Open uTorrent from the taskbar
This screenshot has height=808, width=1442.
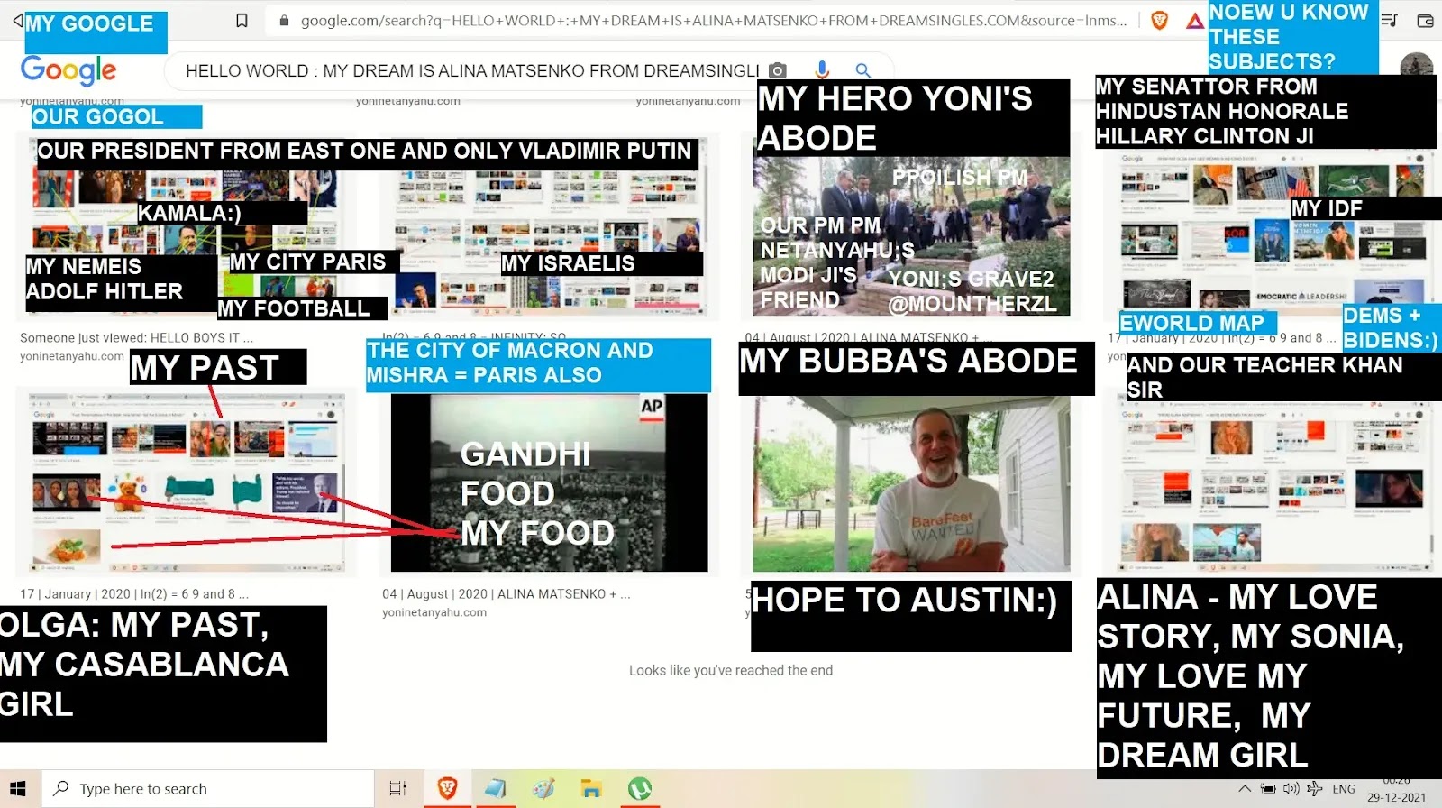pos(639,789)
